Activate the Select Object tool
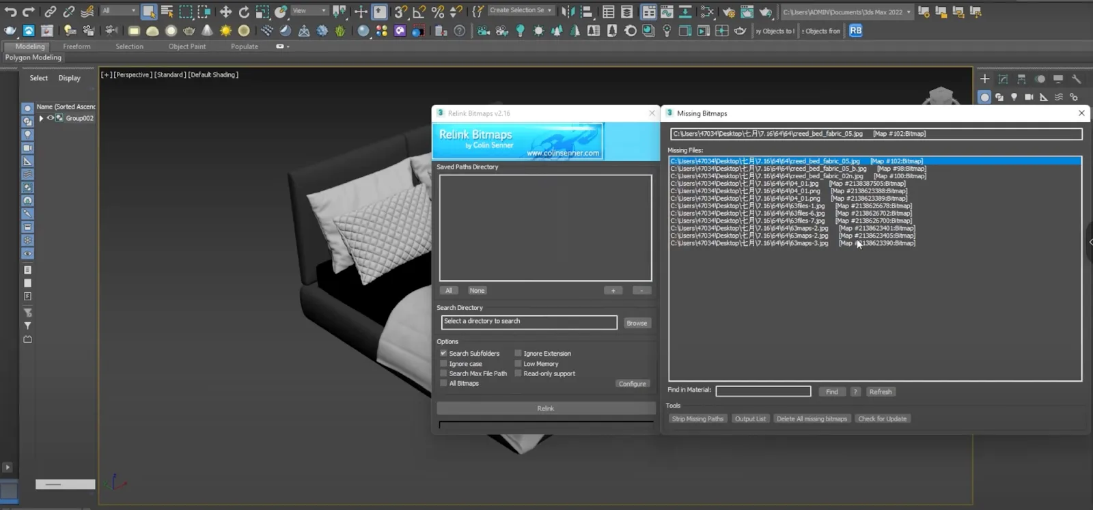 coord(149,12)
